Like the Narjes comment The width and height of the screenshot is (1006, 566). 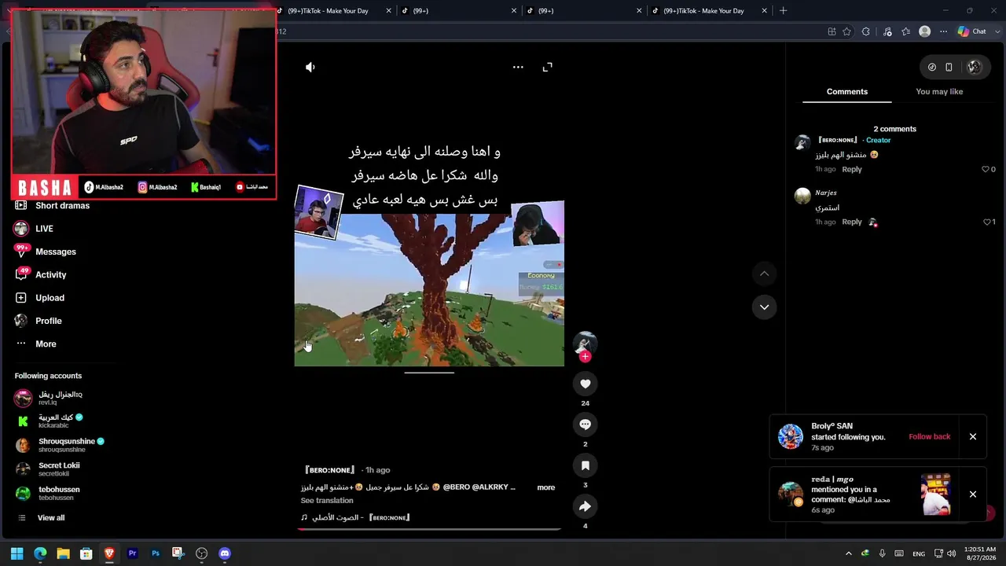[987, 222]
